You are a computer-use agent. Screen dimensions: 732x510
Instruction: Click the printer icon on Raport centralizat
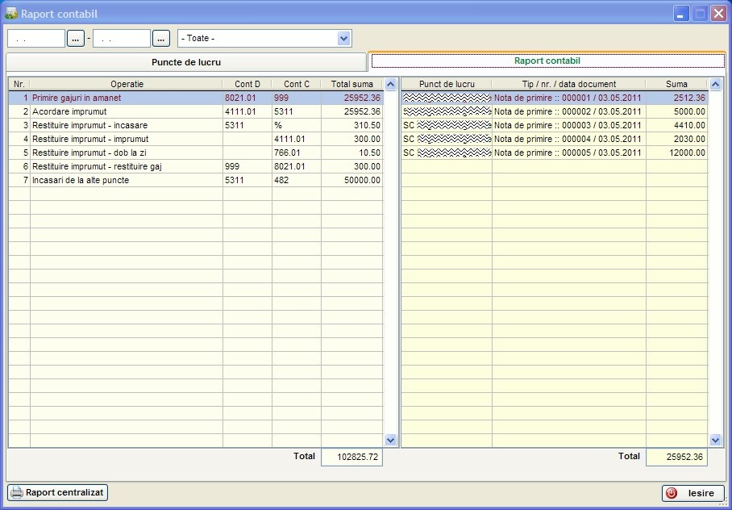click(17, 493)
